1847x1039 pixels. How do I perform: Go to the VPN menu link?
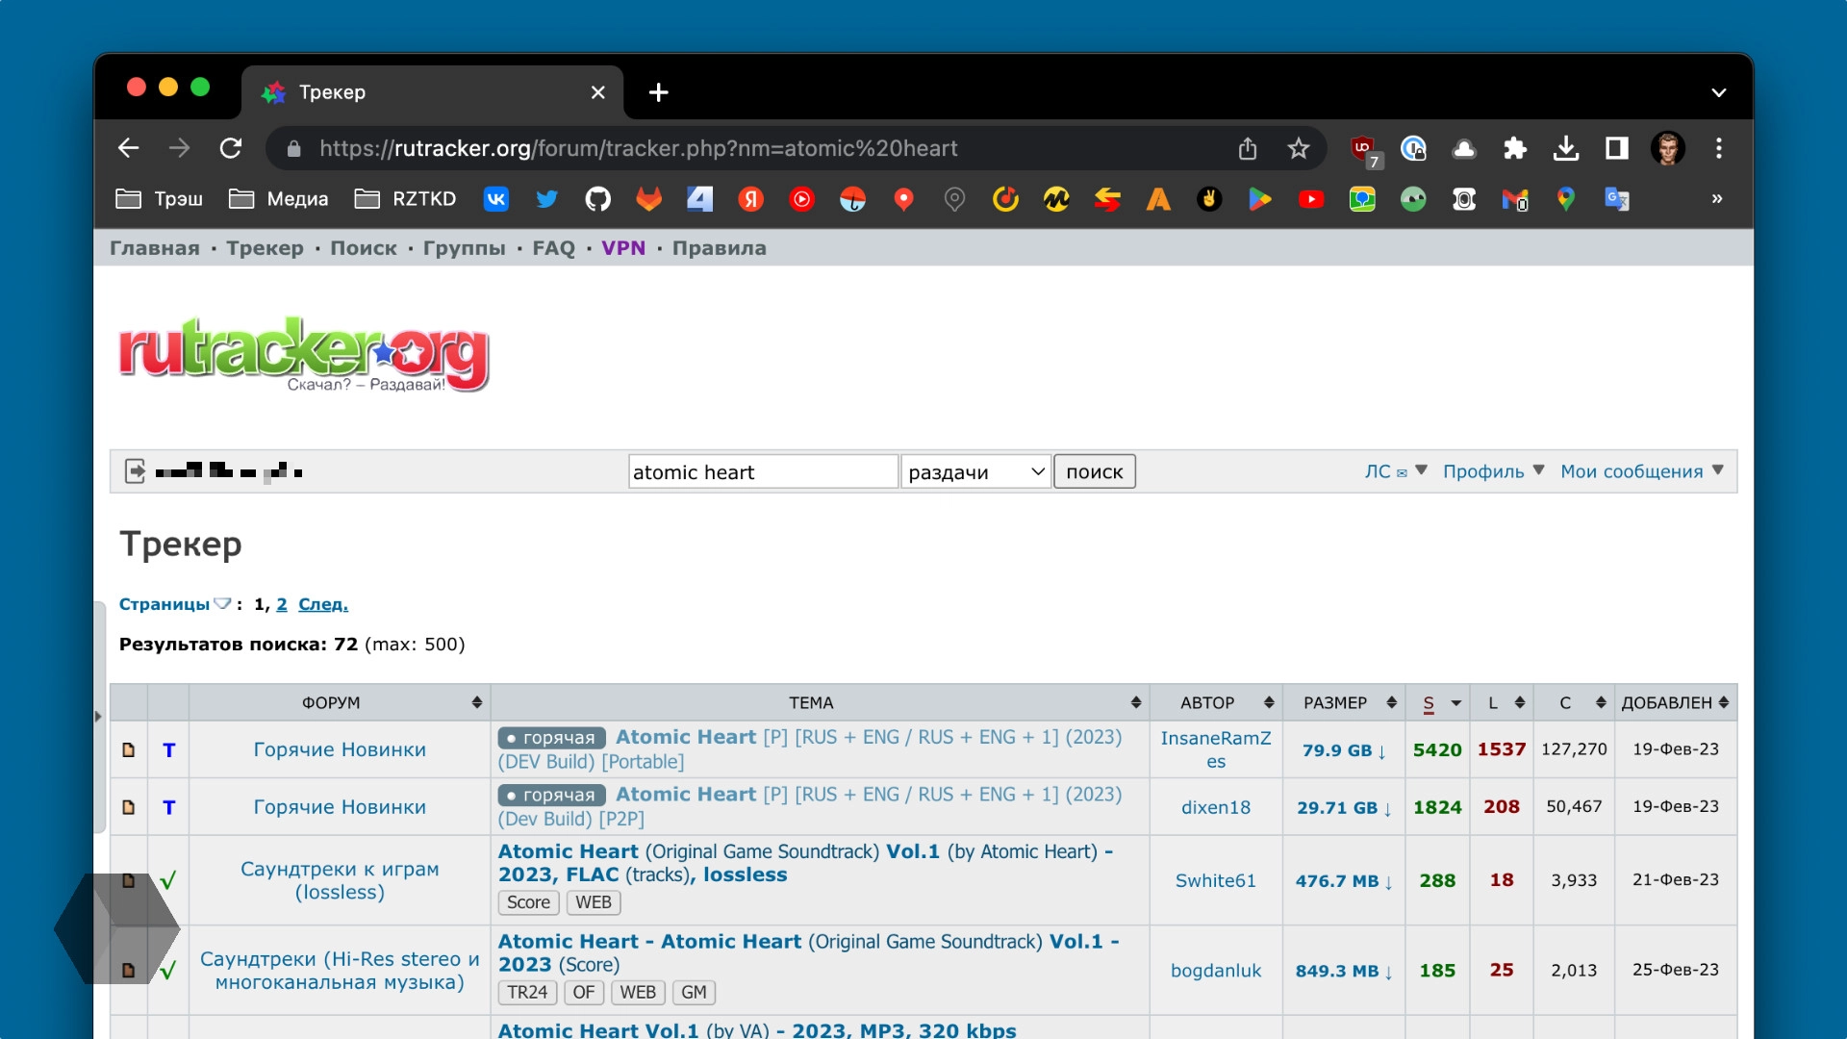pos(622,248)
